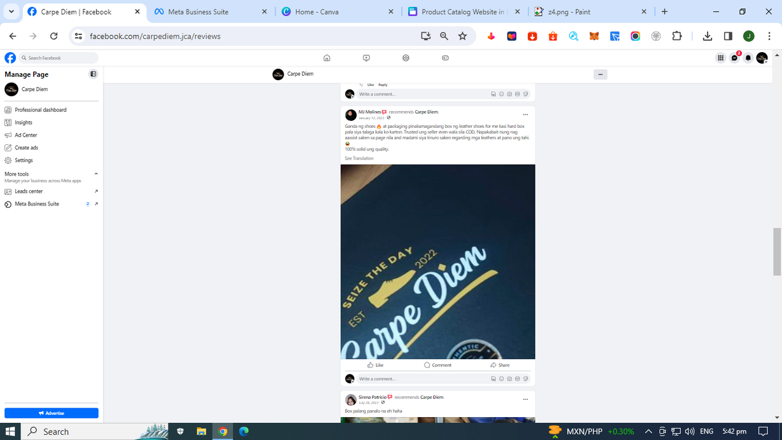Open the Groups icon in top navigation

[x=406, y=58]
